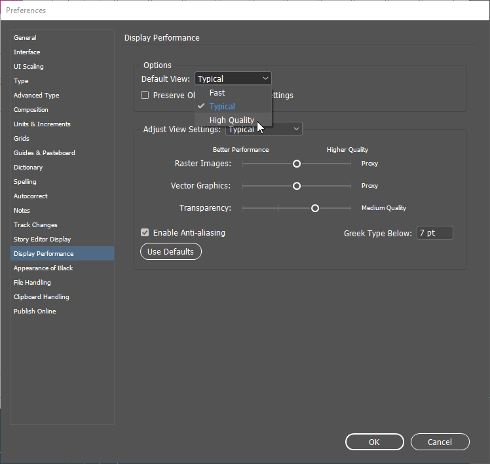Click the Better Performance label

pos(240,150)
